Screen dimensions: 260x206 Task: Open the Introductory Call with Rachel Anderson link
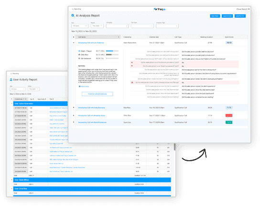(x=92, y=122)
